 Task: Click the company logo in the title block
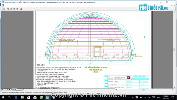point(129,77)
